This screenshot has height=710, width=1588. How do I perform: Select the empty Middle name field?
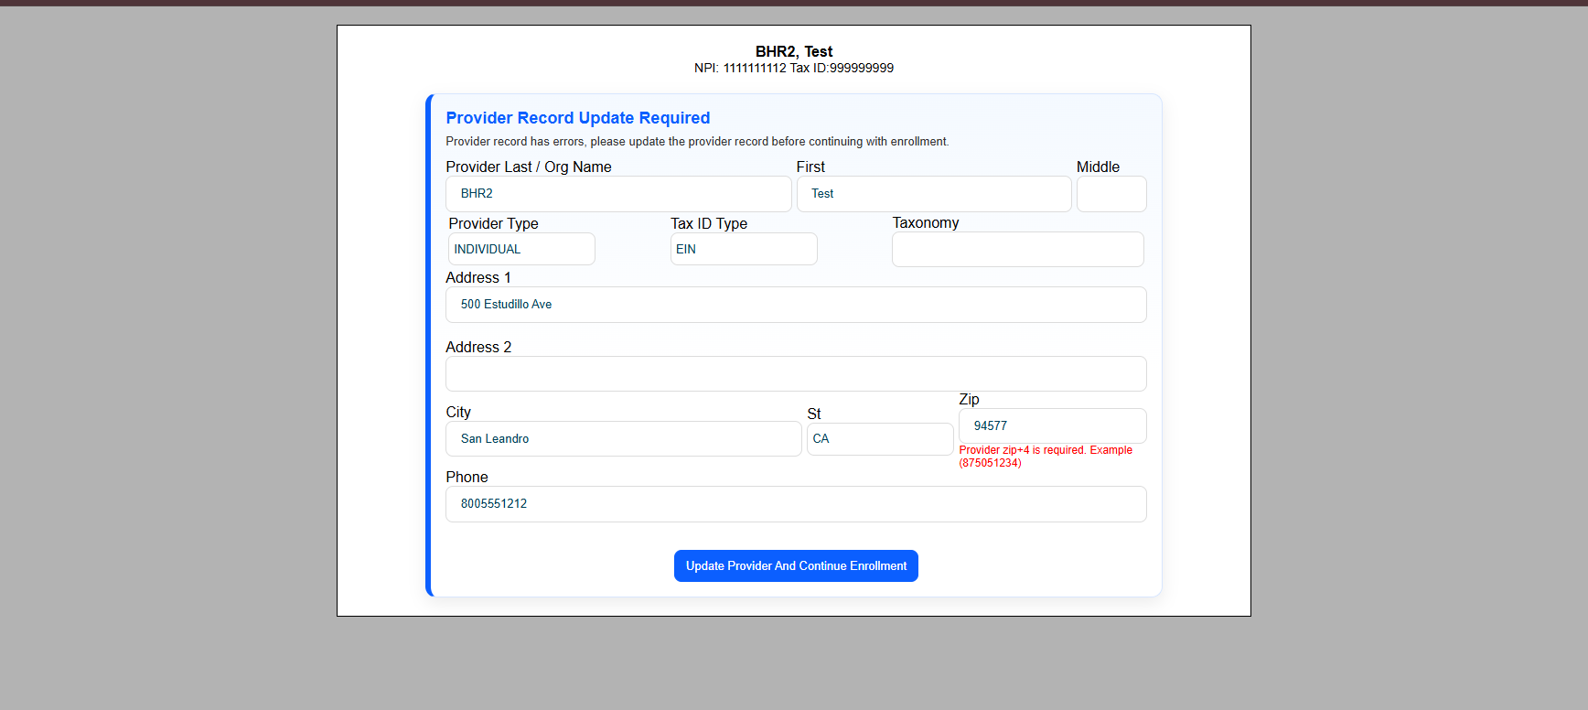pyautogui.click(x=1111, y=194)
